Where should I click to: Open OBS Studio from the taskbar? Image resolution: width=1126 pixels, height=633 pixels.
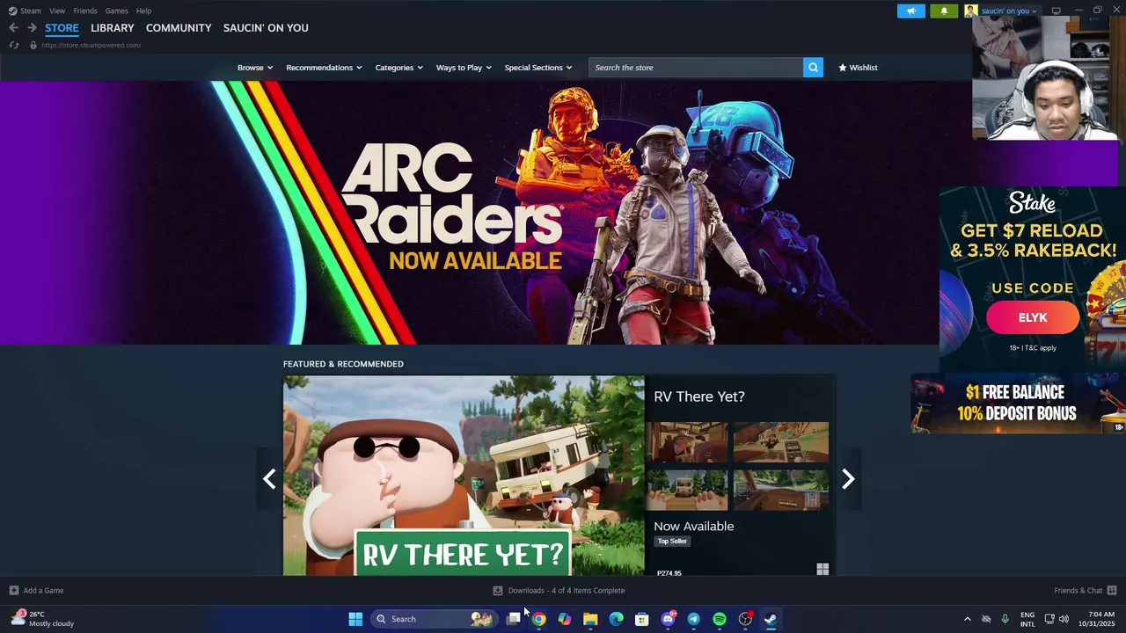745,619
